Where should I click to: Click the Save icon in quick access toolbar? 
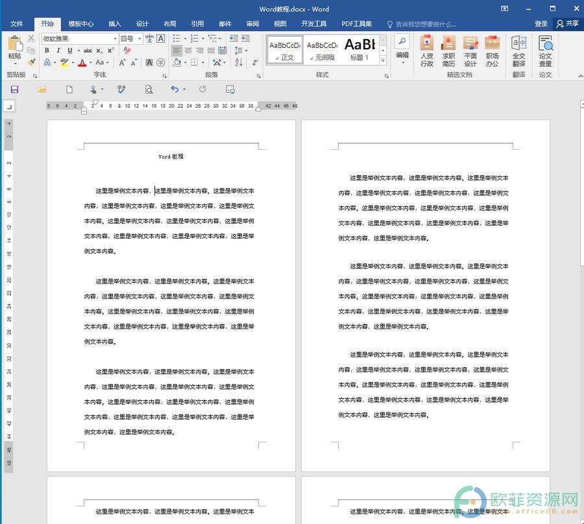point(14,89)
